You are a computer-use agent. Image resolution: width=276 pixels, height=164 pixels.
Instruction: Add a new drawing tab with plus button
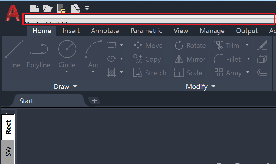[94, 101]
